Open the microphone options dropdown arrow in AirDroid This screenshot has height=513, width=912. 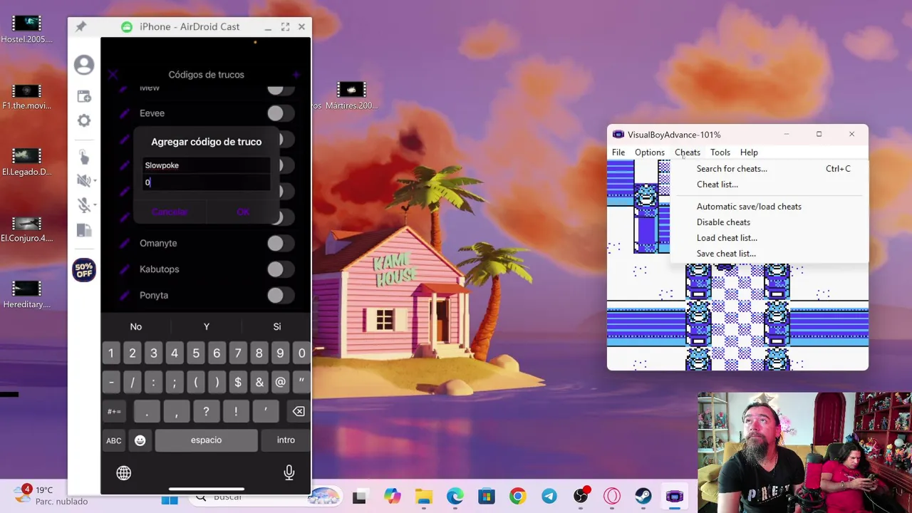click(95, 205)
